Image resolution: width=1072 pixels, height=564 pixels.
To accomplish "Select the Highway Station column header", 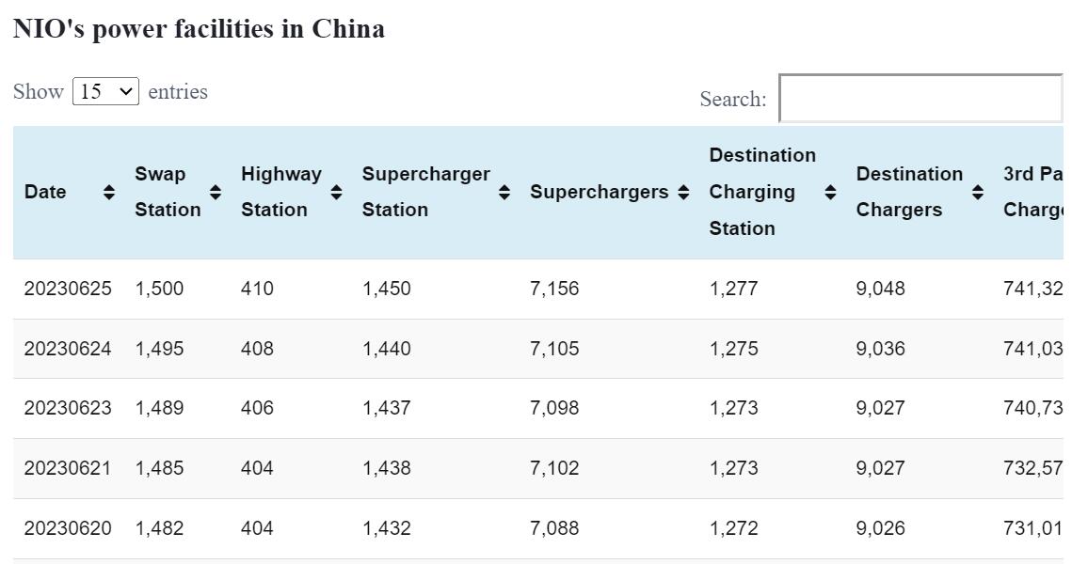I will pos(280,192).
